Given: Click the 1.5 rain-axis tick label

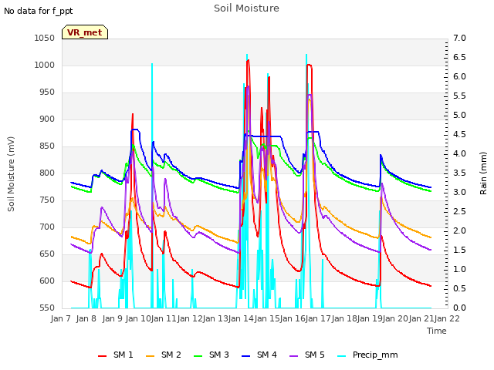Looking at the screenshot, I should (x=460, y=250).
